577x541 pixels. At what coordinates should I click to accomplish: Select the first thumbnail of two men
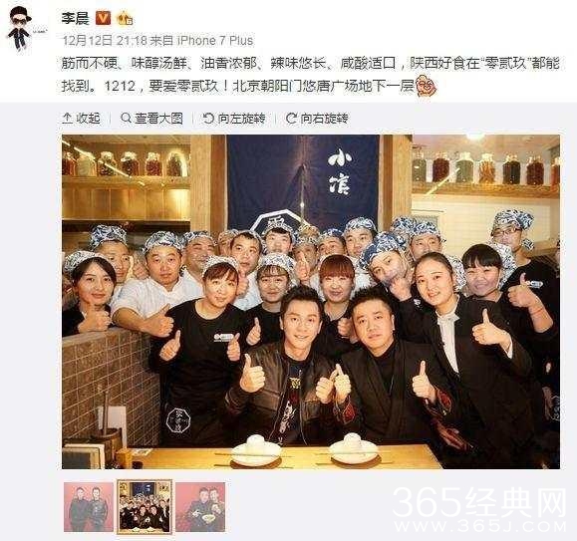[89, 507]
